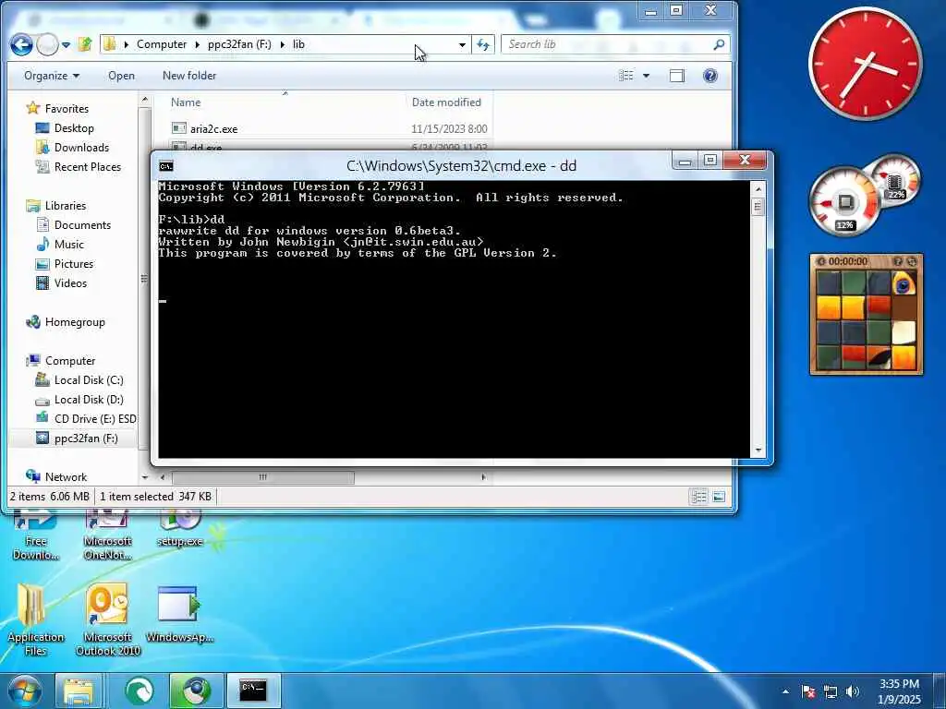Select Computer in the address breadcrumb
The image size is (946, 709).
point(162,44)
